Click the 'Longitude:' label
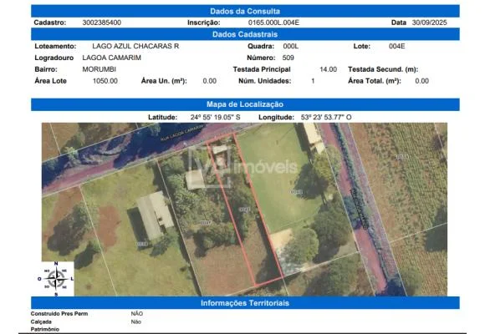Image resolution: width=485 pixels, height=334 pixels. tap(276, 118)
